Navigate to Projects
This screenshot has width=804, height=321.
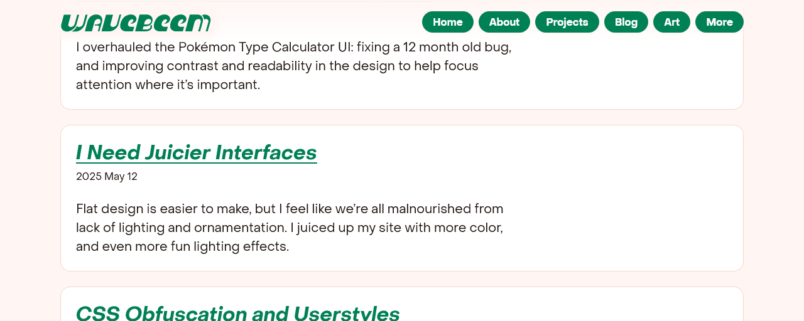pyautogui.click(x=567, y=22)
